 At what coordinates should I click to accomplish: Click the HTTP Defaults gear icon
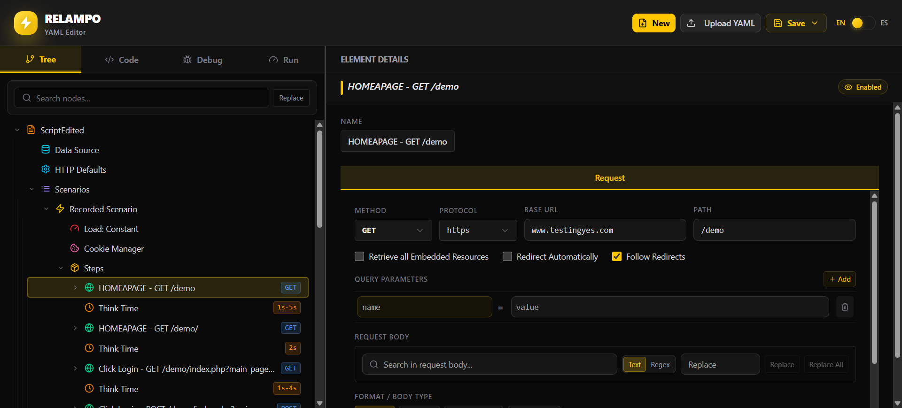(46, 169)
